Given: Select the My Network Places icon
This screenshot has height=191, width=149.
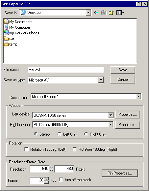Looking at the screenshot, I should pos(6,33).
